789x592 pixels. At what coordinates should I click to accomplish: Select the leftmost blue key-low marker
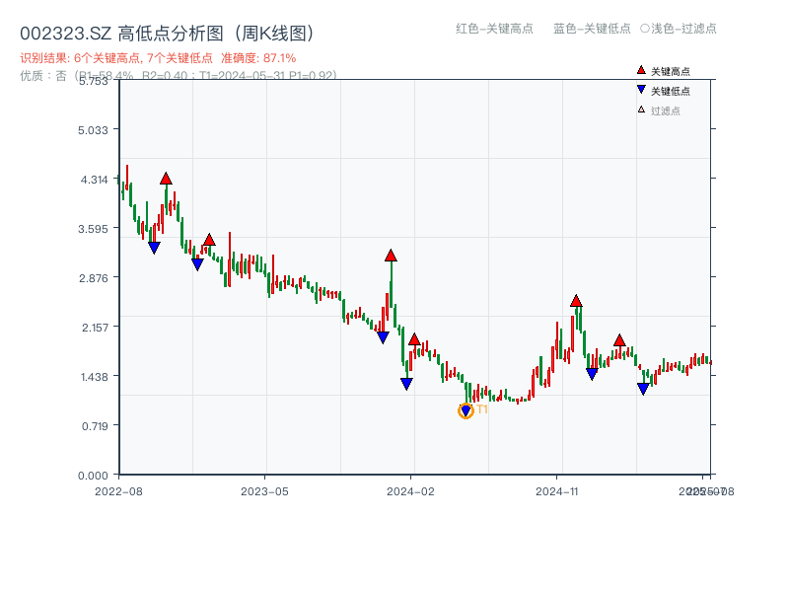click(x=154, y=248)
